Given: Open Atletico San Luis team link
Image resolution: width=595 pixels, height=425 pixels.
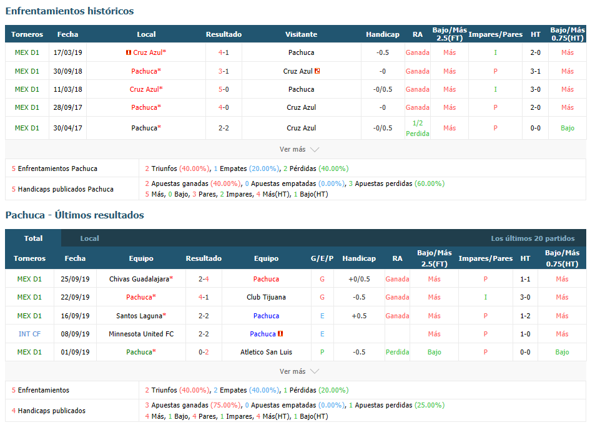Looking at the screenshot, I should (x=266, y=352).
